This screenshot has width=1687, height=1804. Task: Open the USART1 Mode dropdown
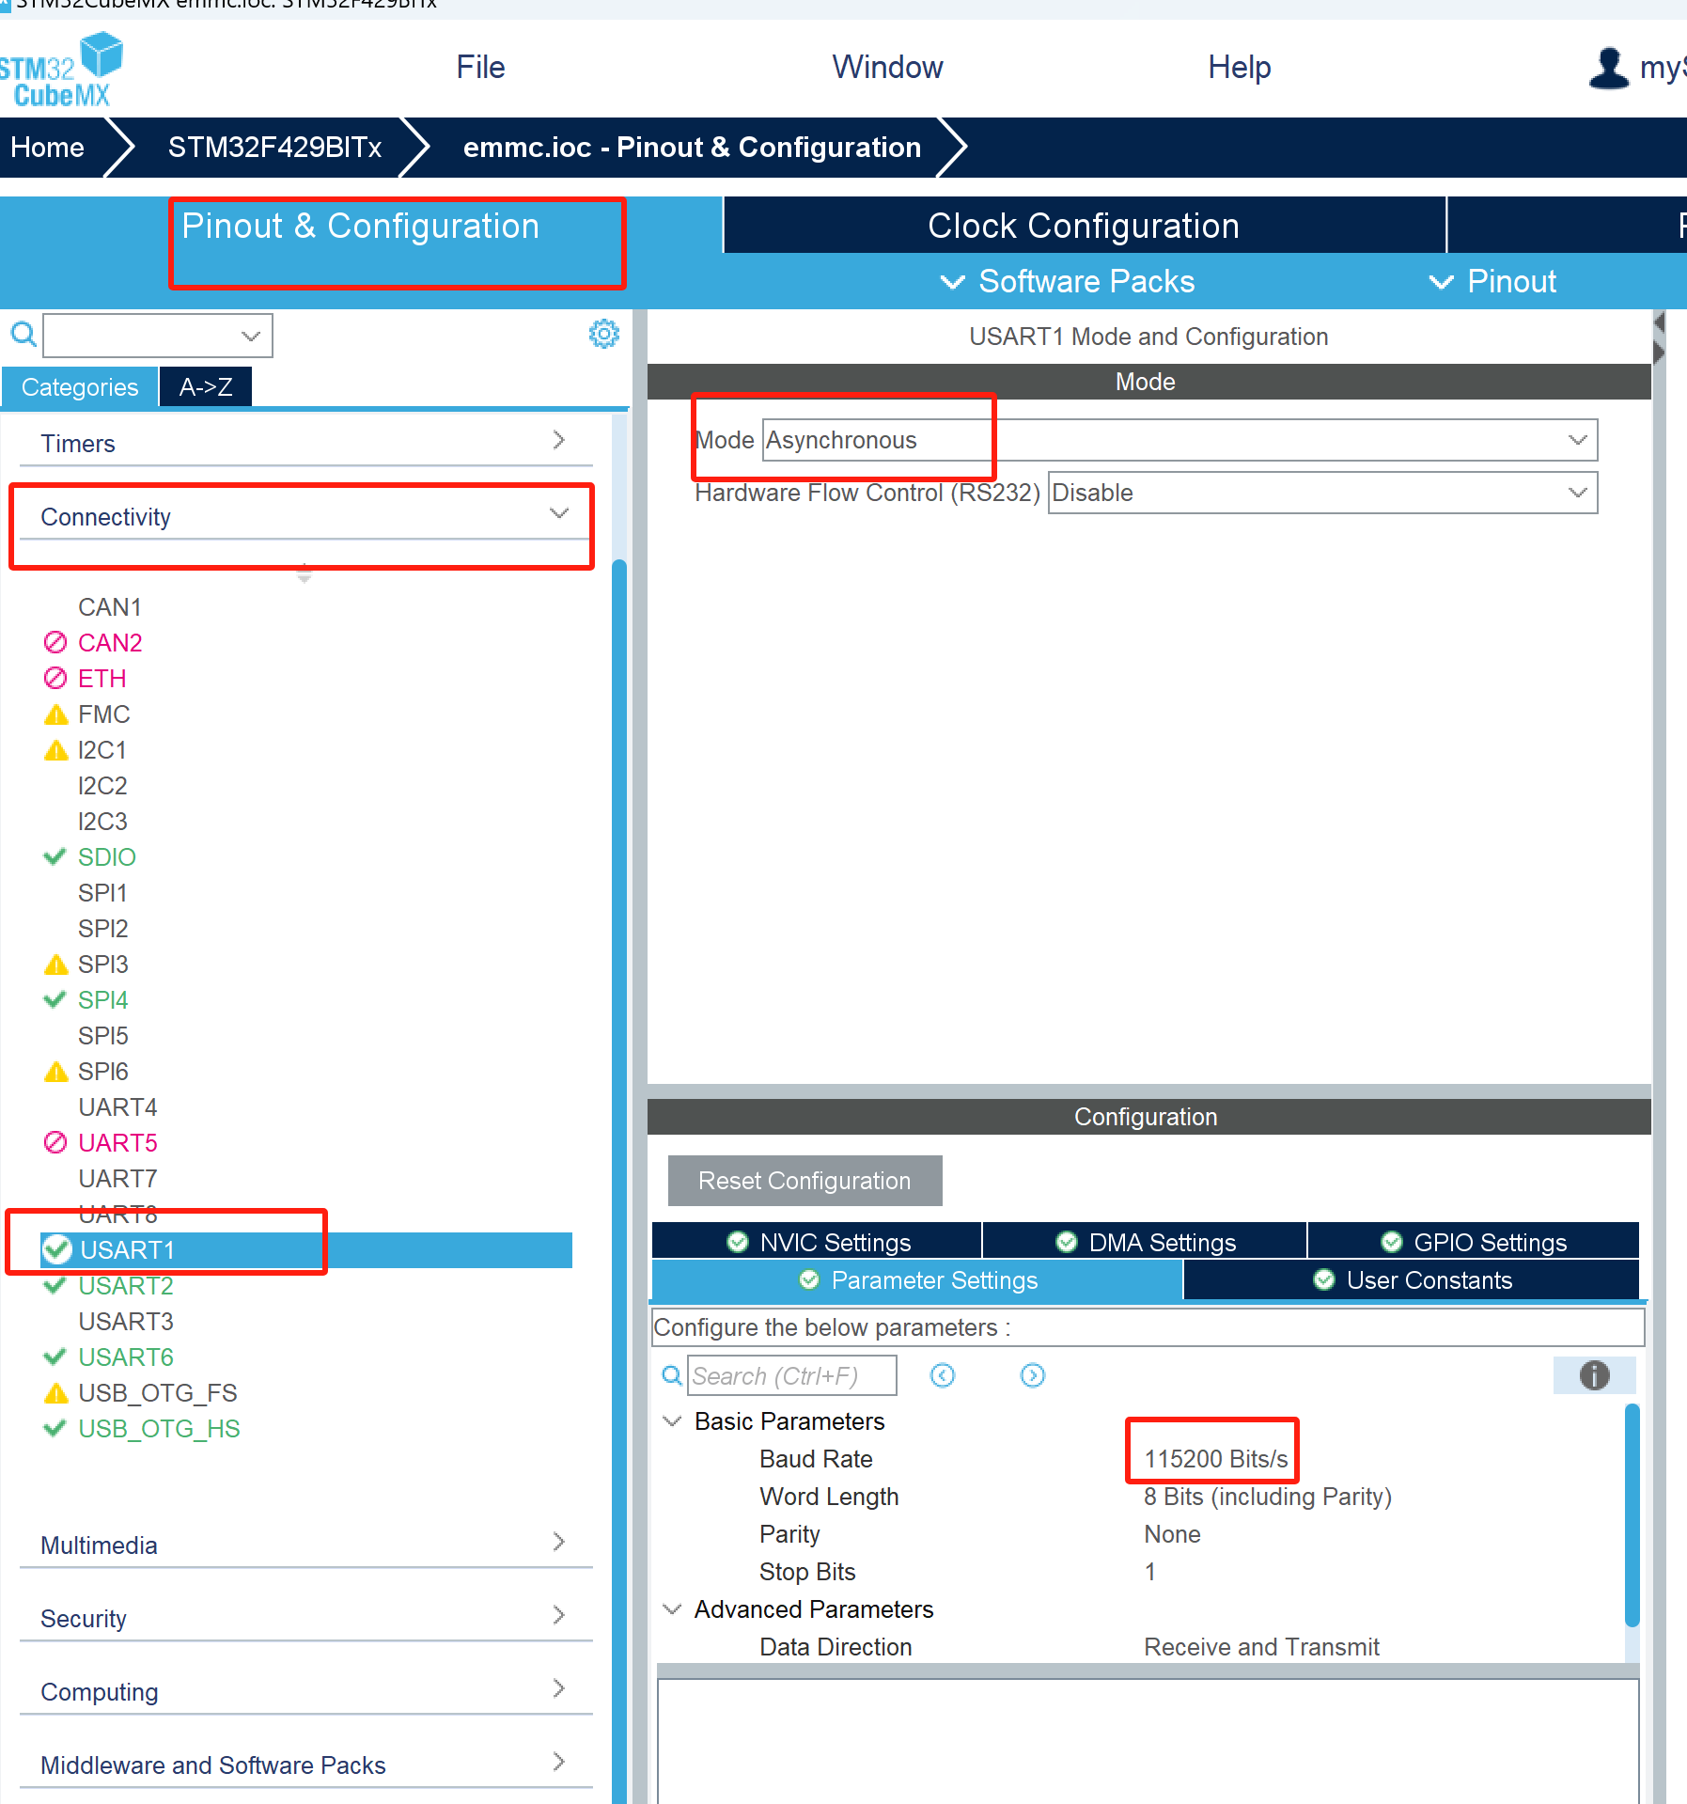click(1179, 440)
